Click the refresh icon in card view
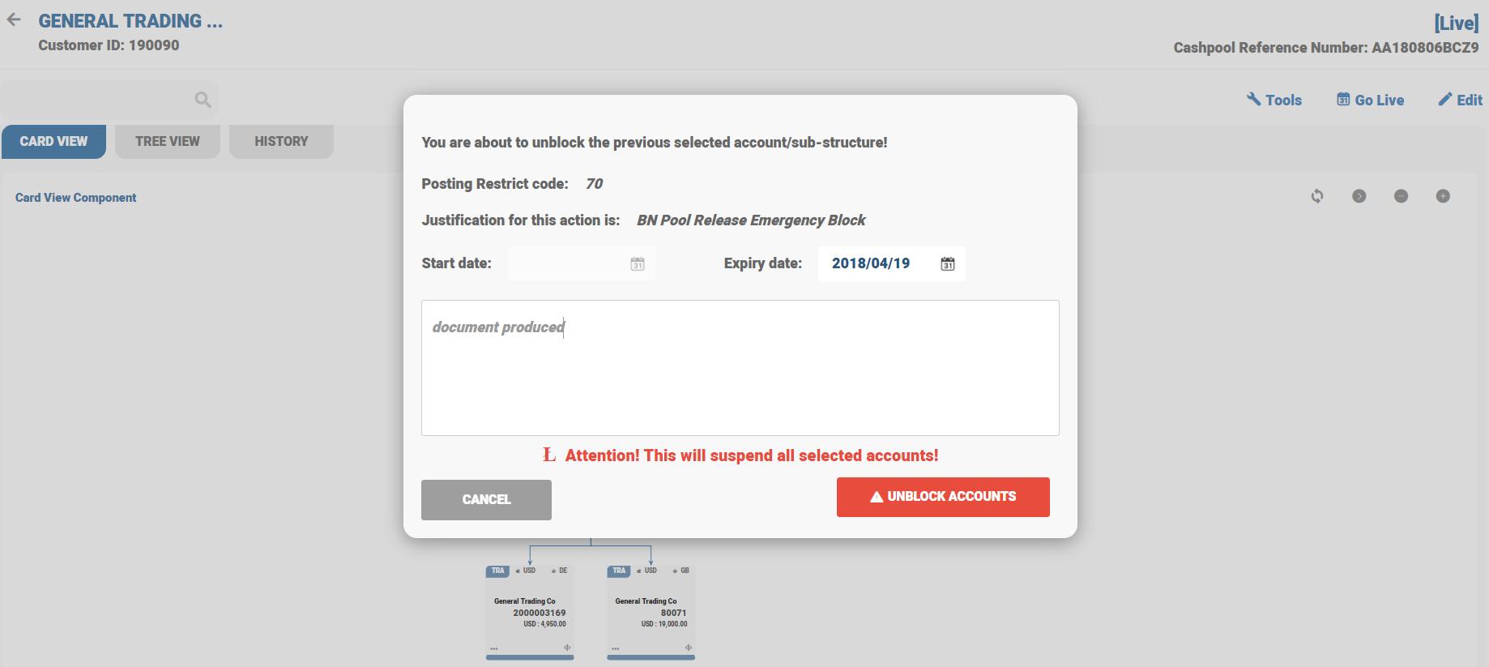Image resolution: width=1489 pixels, height=667 pixels. (1317, 196)
